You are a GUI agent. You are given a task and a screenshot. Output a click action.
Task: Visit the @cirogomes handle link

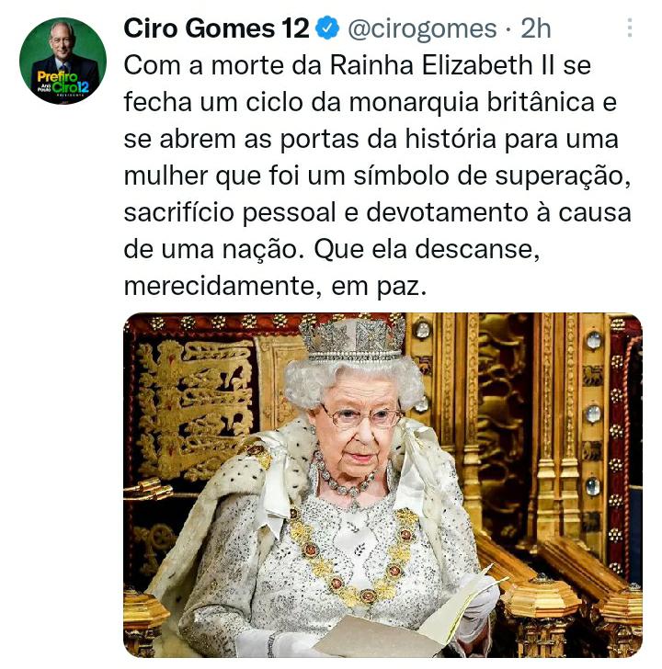[x=422, y=29]
